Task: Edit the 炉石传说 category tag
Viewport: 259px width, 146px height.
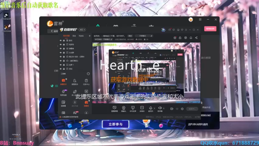Action: (x=104, y=39)
